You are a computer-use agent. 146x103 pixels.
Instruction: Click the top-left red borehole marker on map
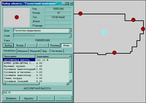point(80,13)
